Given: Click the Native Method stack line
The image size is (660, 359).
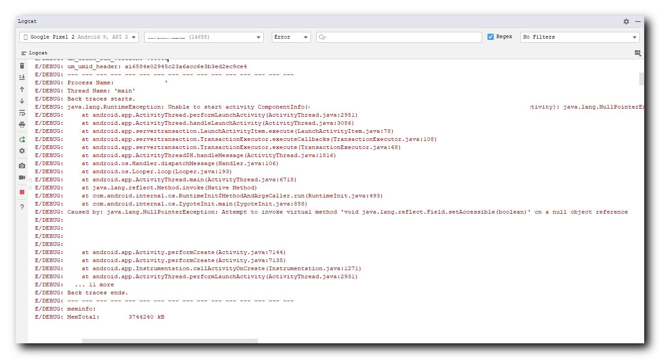Looking at the screenshot, I should [146, 188].
